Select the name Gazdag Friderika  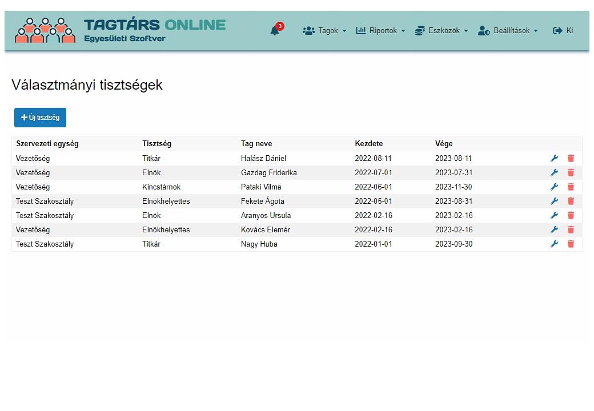[x=269, y=173]
